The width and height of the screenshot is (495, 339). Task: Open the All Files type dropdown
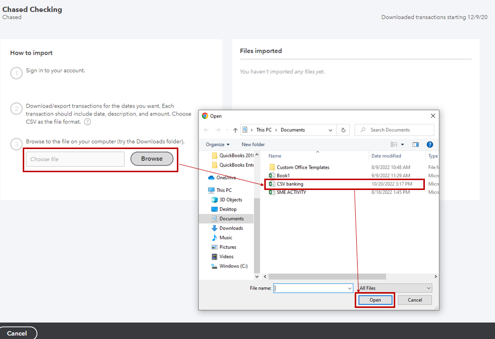click(x=395, y=288)
